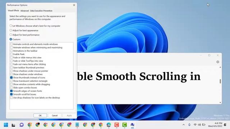The height and width of the screenshot is (129, 230).
Task: Open the blue notepad-style taskbar icon
Action: click(x=77, y=125)
